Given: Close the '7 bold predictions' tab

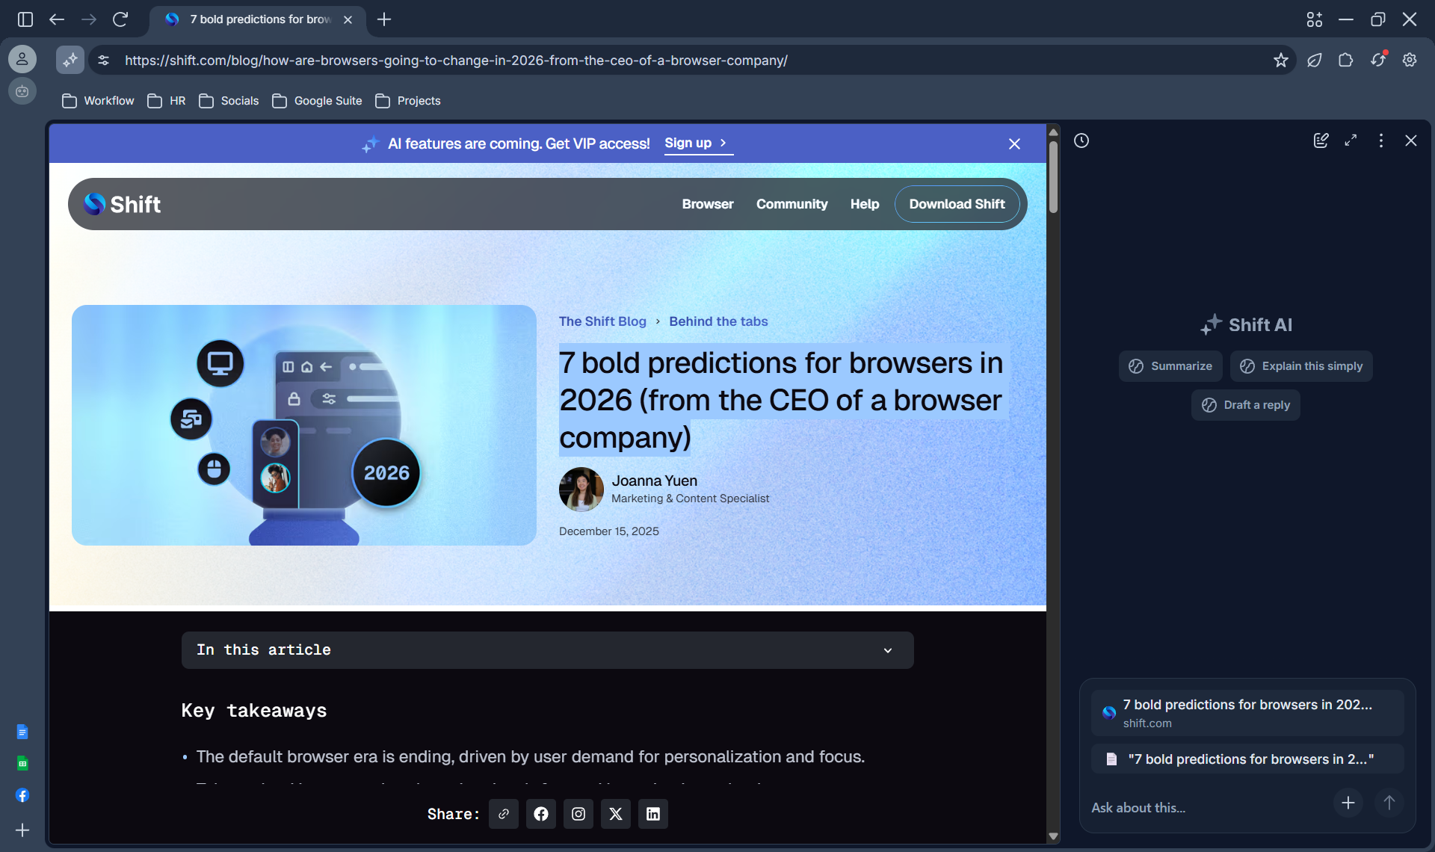Looking at the screenshot, I should click(348, 19).
